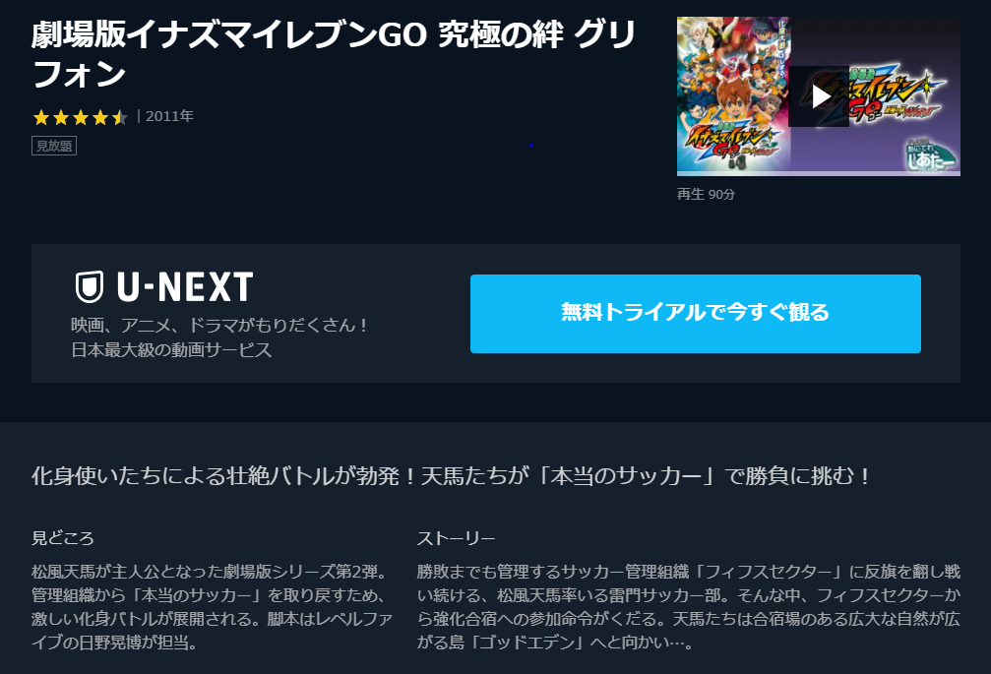Click the 見放題 badge

pos(54,146)
